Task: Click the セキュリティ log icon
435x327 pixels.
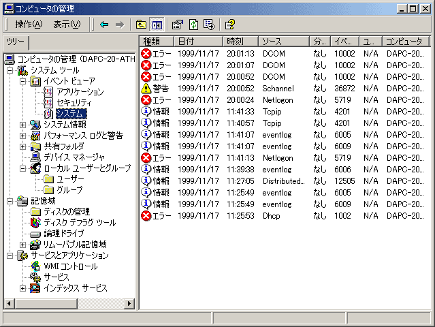Action: 48,103
